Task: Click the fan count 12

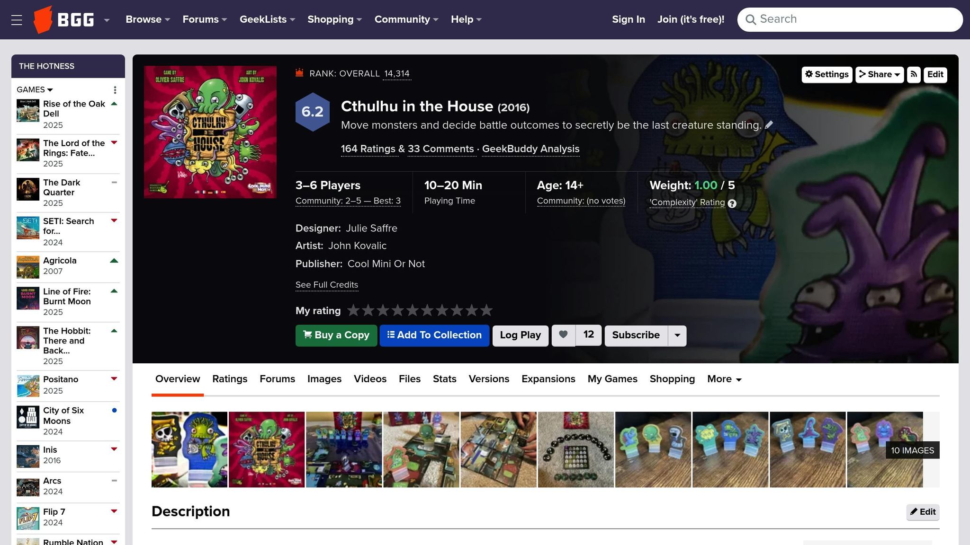Action: click(x=588, y=335)
